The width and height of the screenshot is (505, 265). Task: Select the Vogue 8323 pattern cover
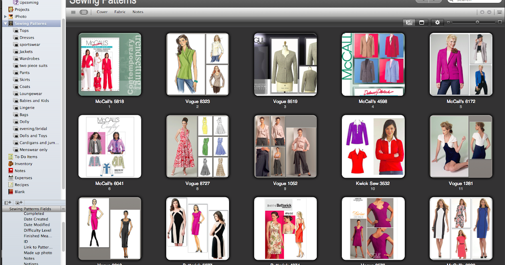click(198, 64)
